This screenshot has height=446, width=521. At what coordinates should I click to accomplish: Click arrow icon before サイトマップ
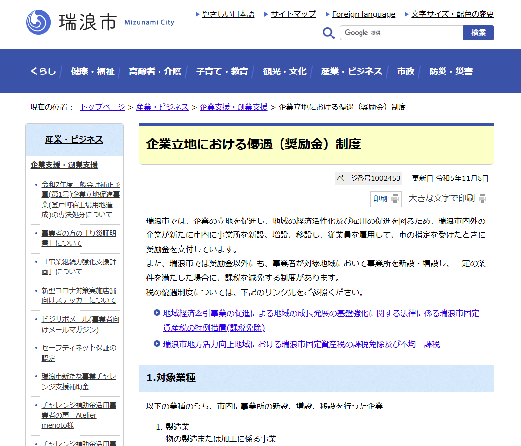[x=266, y=14]
